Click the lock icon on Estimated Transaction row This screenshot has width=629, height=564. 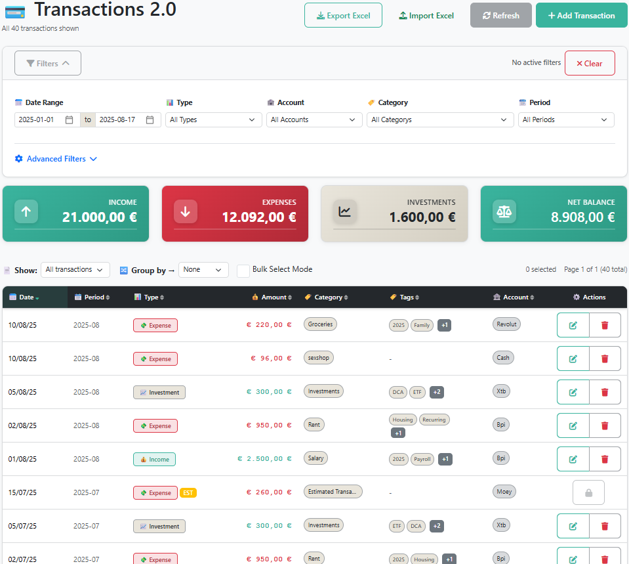(588, 492)
